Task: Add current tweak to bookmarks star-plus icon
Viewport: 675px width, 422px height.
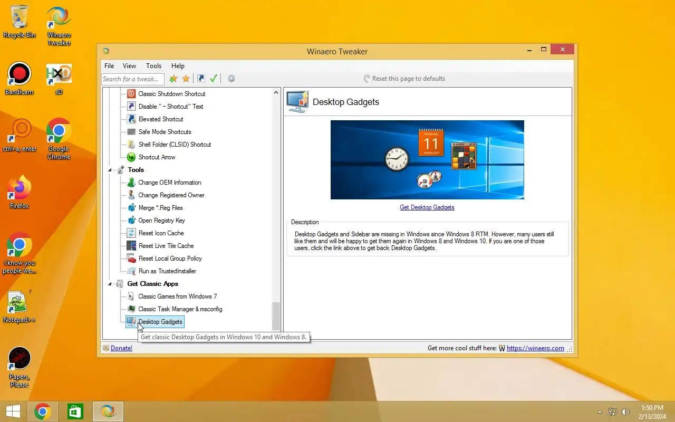Action: pos(173,79)
